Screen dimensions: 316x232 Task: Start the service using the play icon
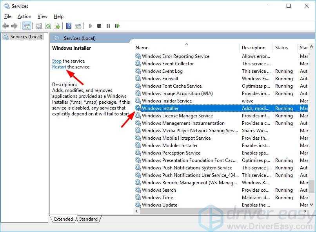click(90, 26)
